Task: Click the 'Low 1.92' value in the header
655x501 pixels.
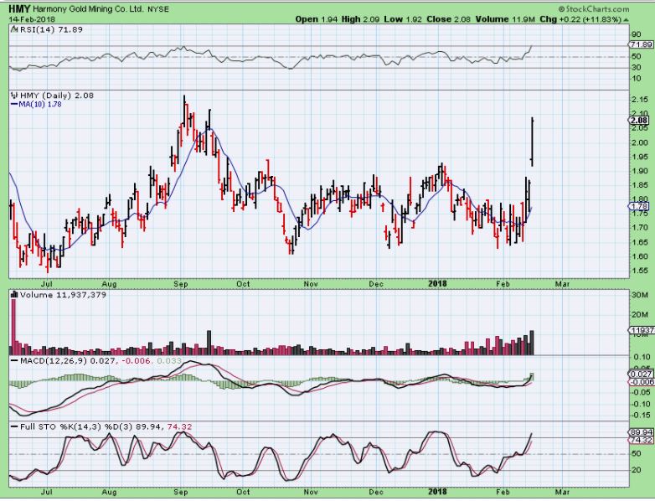Action: (403, 19)
